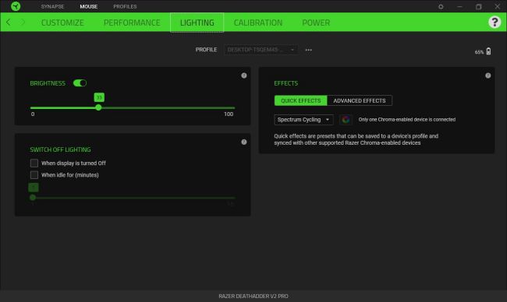Select Advanced Effects button
Screen dimensions: 507x302
coord(360,100)
